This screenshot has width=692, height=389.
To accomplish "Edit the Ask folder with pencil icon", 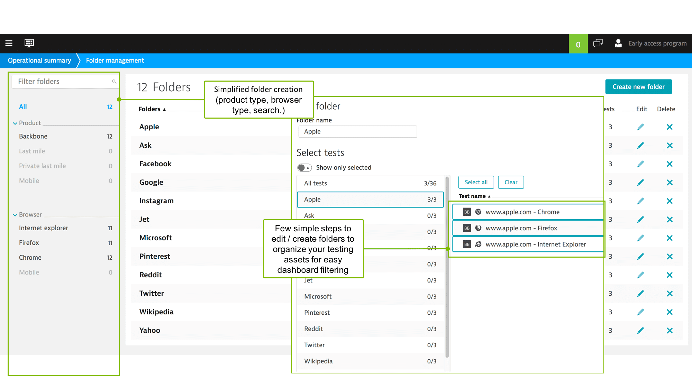I will (640, 146).
